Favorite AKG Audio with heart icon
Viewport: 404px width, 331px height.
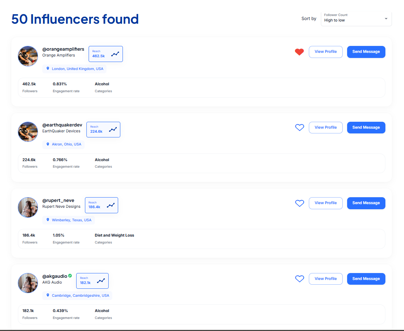coord(299,279)
